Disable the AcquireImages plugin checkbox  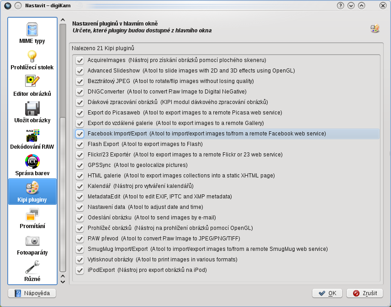(80, 60)
